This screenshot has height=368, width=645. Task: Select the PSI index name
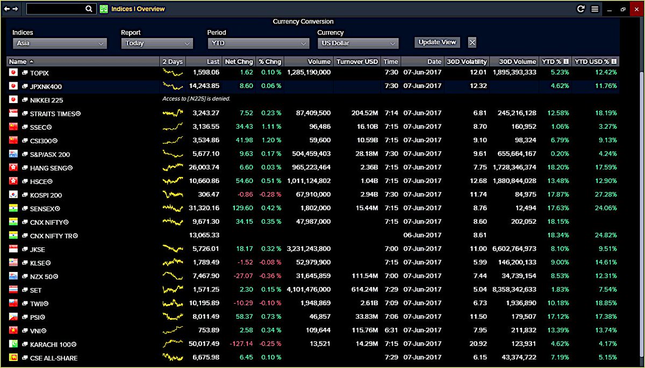(x=35, y=317)
